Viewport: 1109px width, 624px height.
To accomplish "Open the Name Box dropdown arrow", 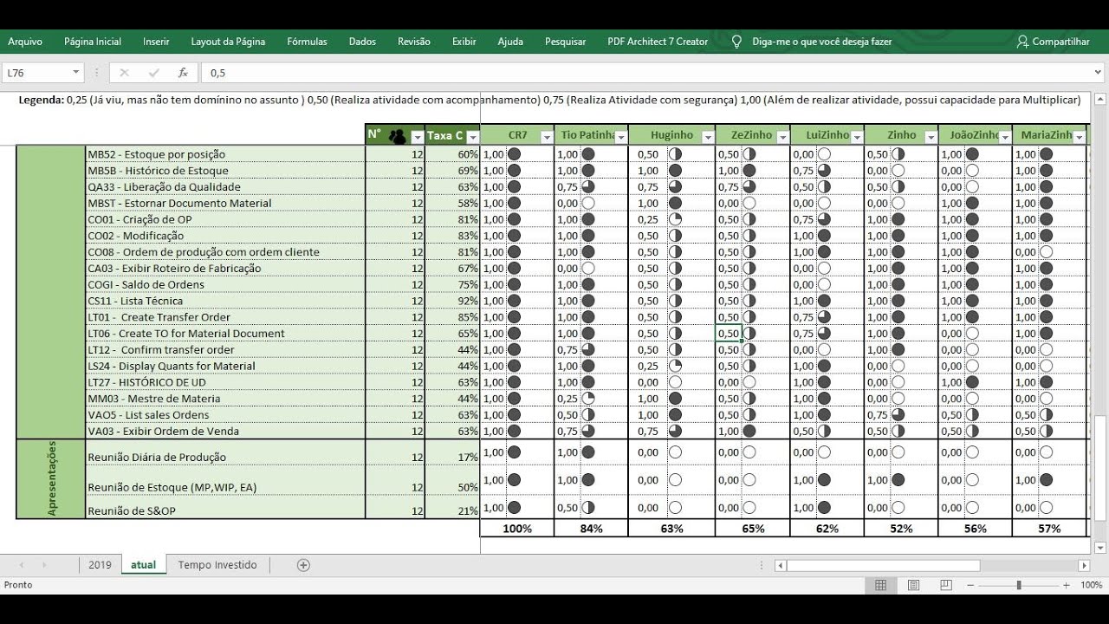I will tap(76, 73).
